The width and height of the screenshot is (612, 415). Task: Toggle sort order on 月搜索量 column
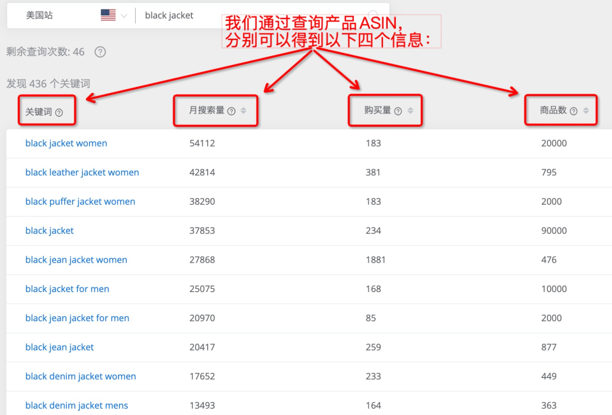click(x=243, y=111)
